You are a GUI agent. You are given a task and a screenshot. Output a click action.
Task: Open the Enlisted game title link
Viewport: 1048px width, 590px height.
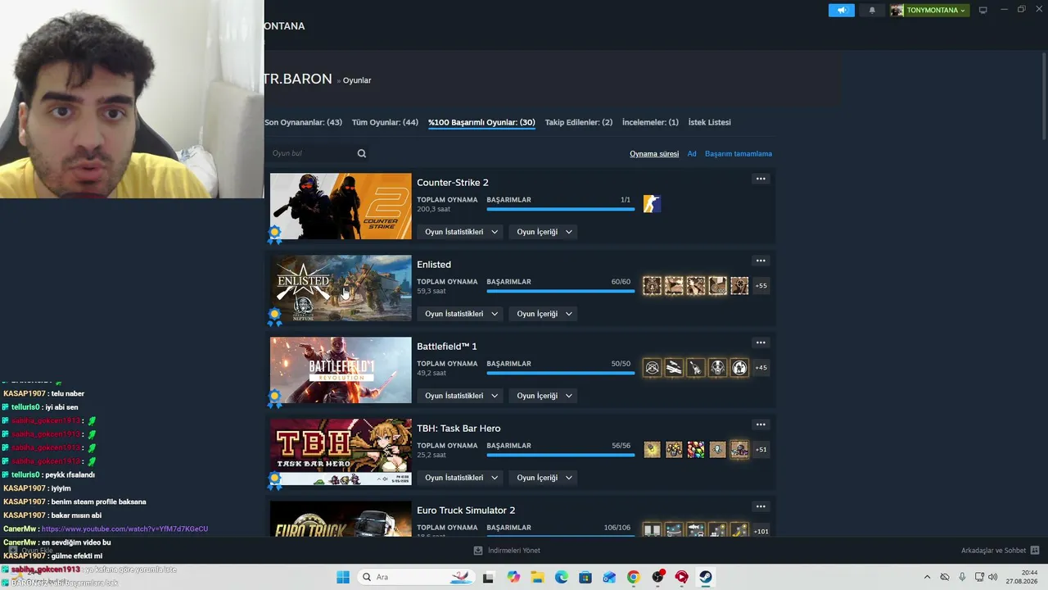click(x=434, y=264)
